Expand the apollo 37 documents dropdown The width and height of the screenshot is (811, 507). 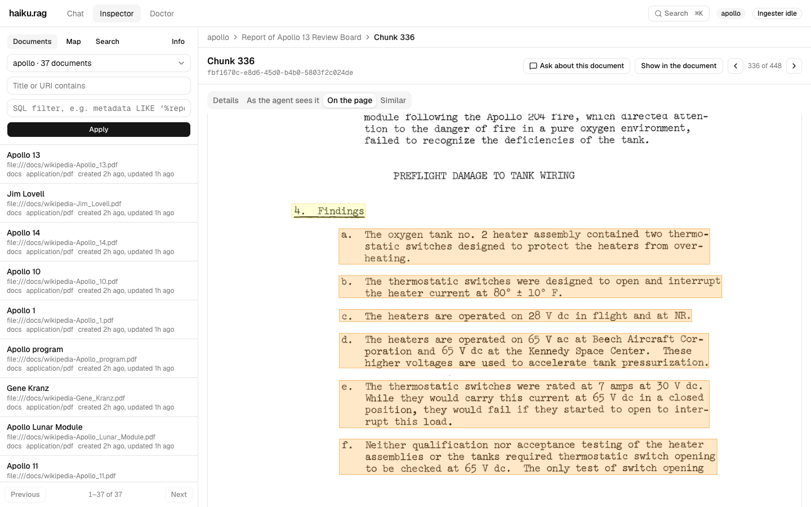(99, 63)
